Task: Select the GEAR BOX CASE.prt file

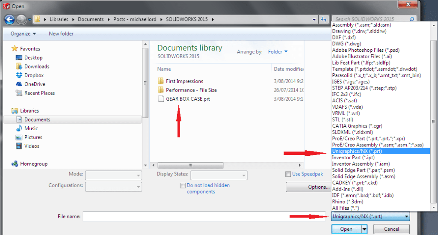Action: (x=188, y=99)
